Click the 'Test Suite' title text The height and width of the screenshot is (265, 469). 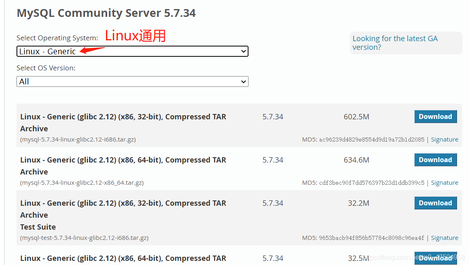[38, 227]
